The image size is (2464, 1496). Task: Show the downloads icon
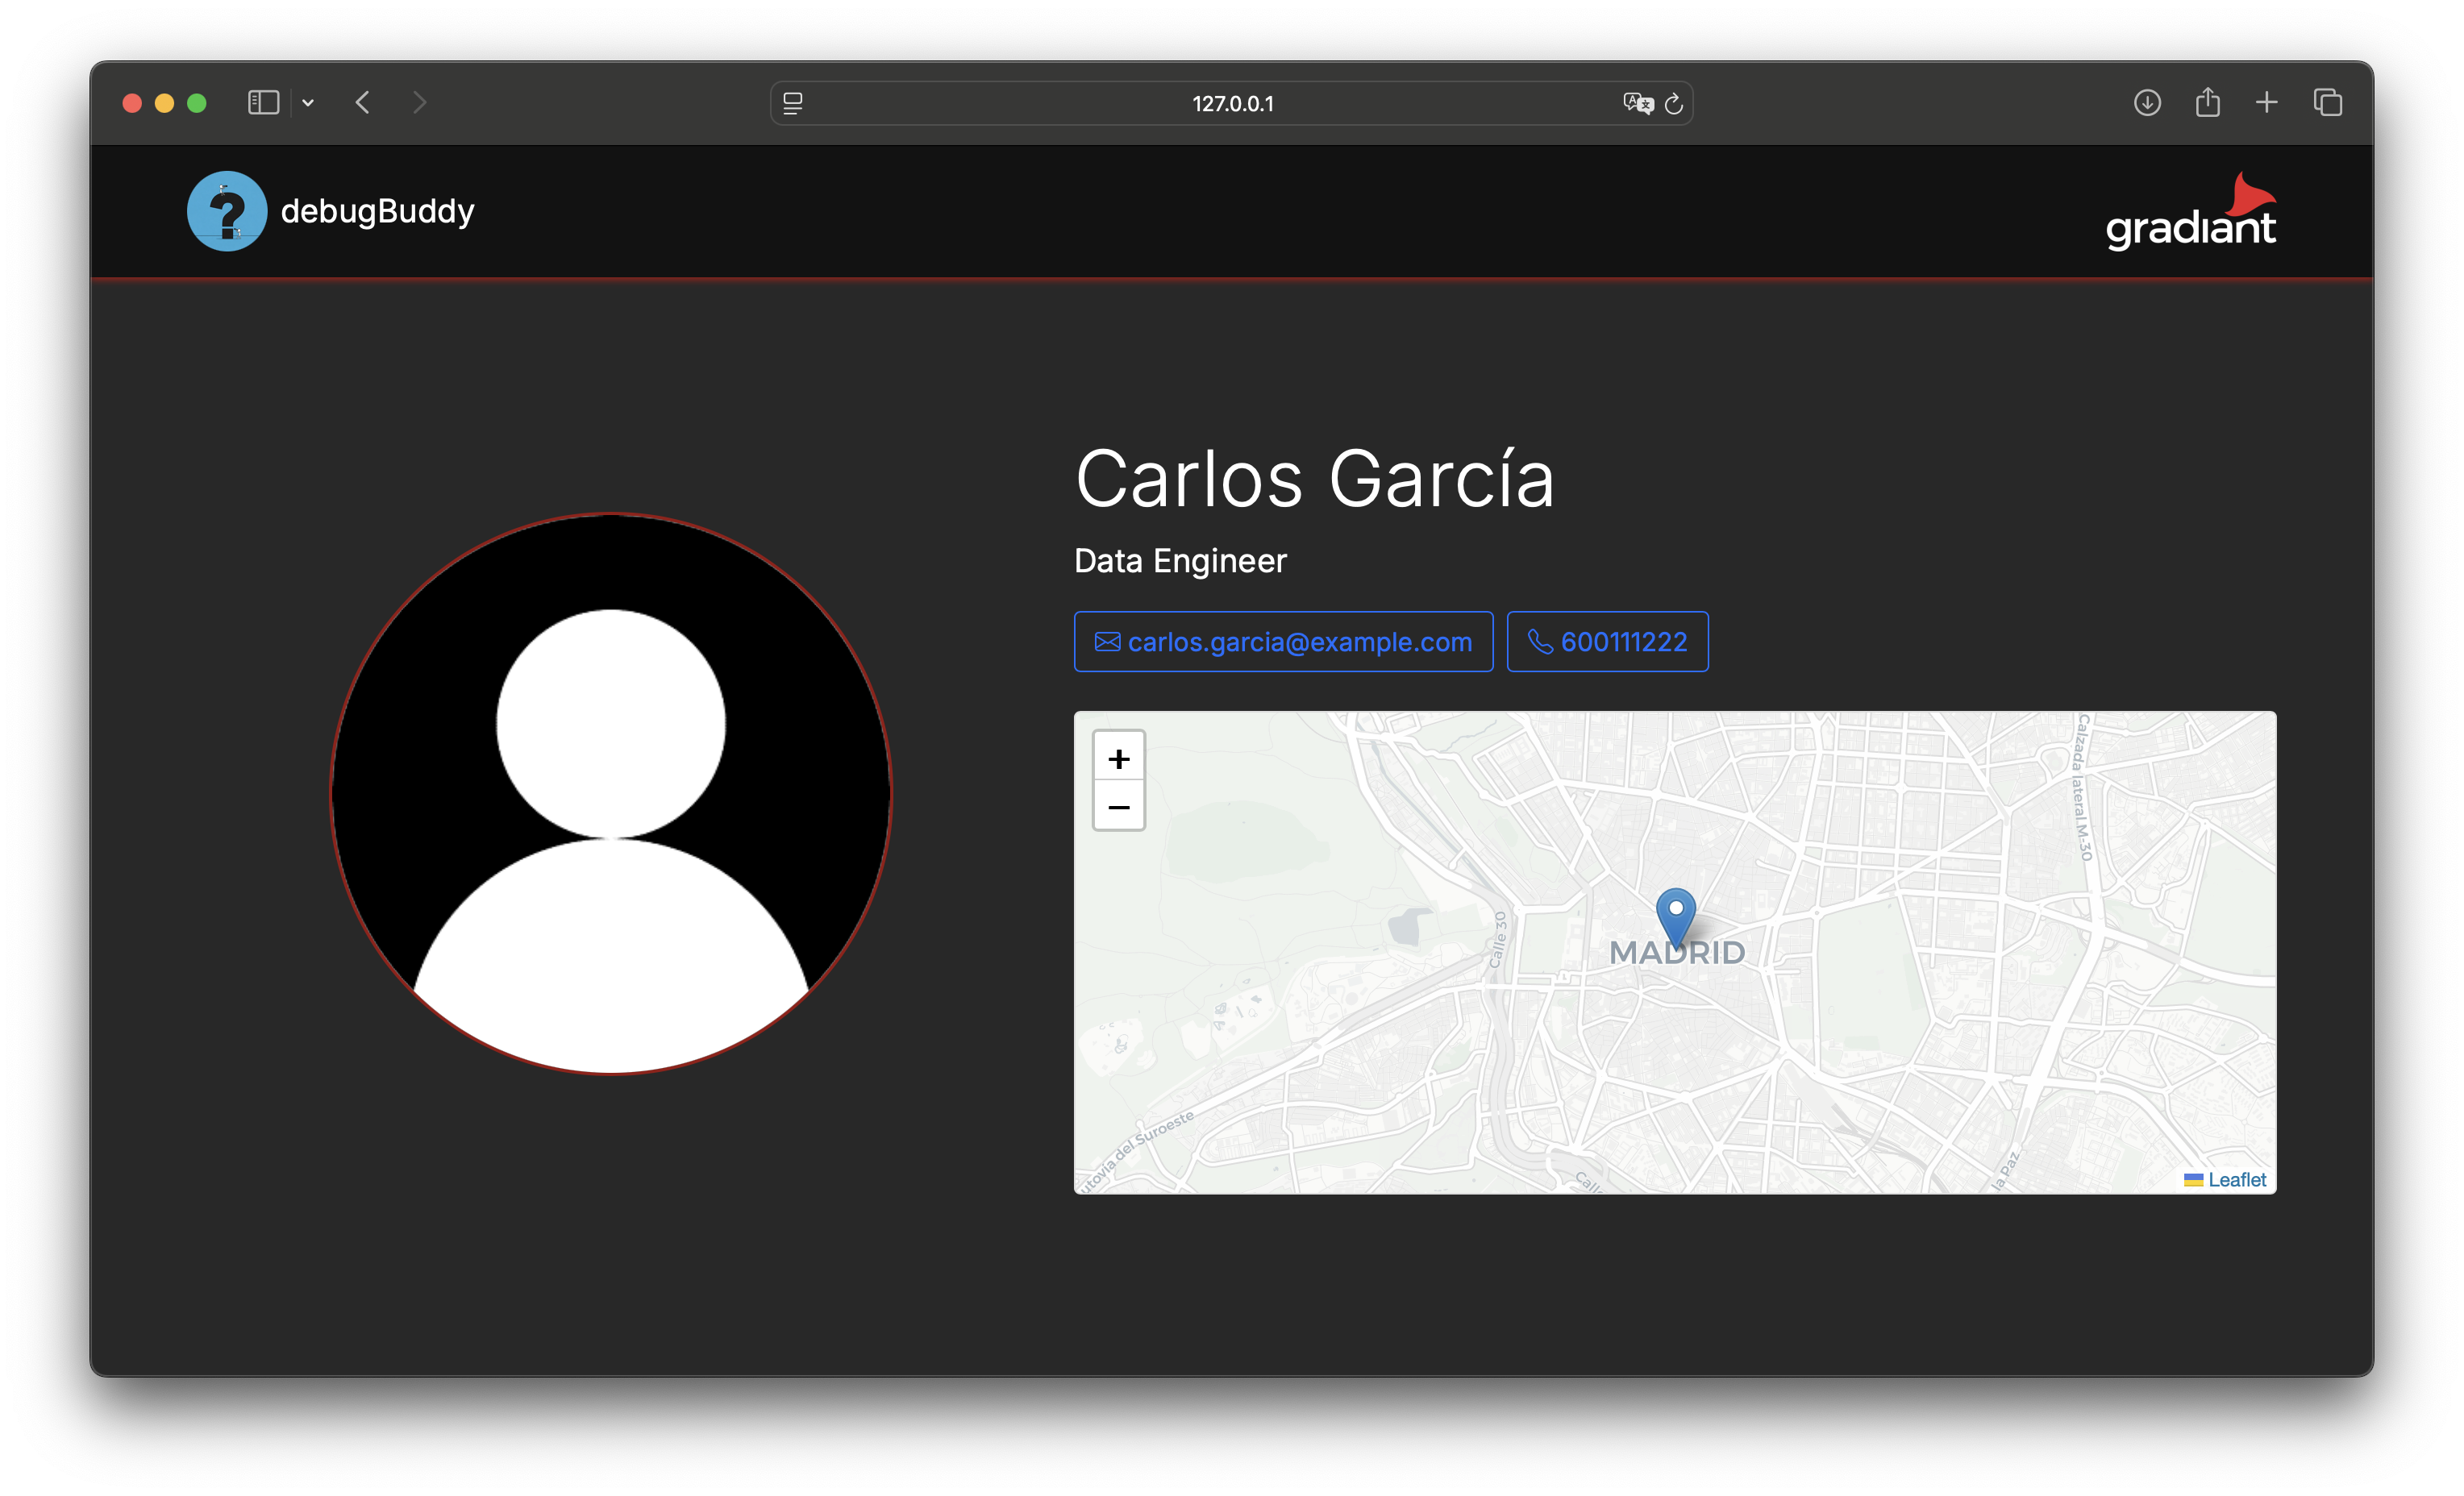pyautogui.click(x=2147, y=103)
